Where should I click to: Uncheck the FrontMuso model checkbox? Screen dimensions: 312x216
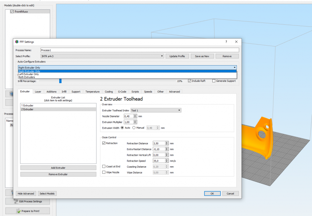(x=11, y=11)
